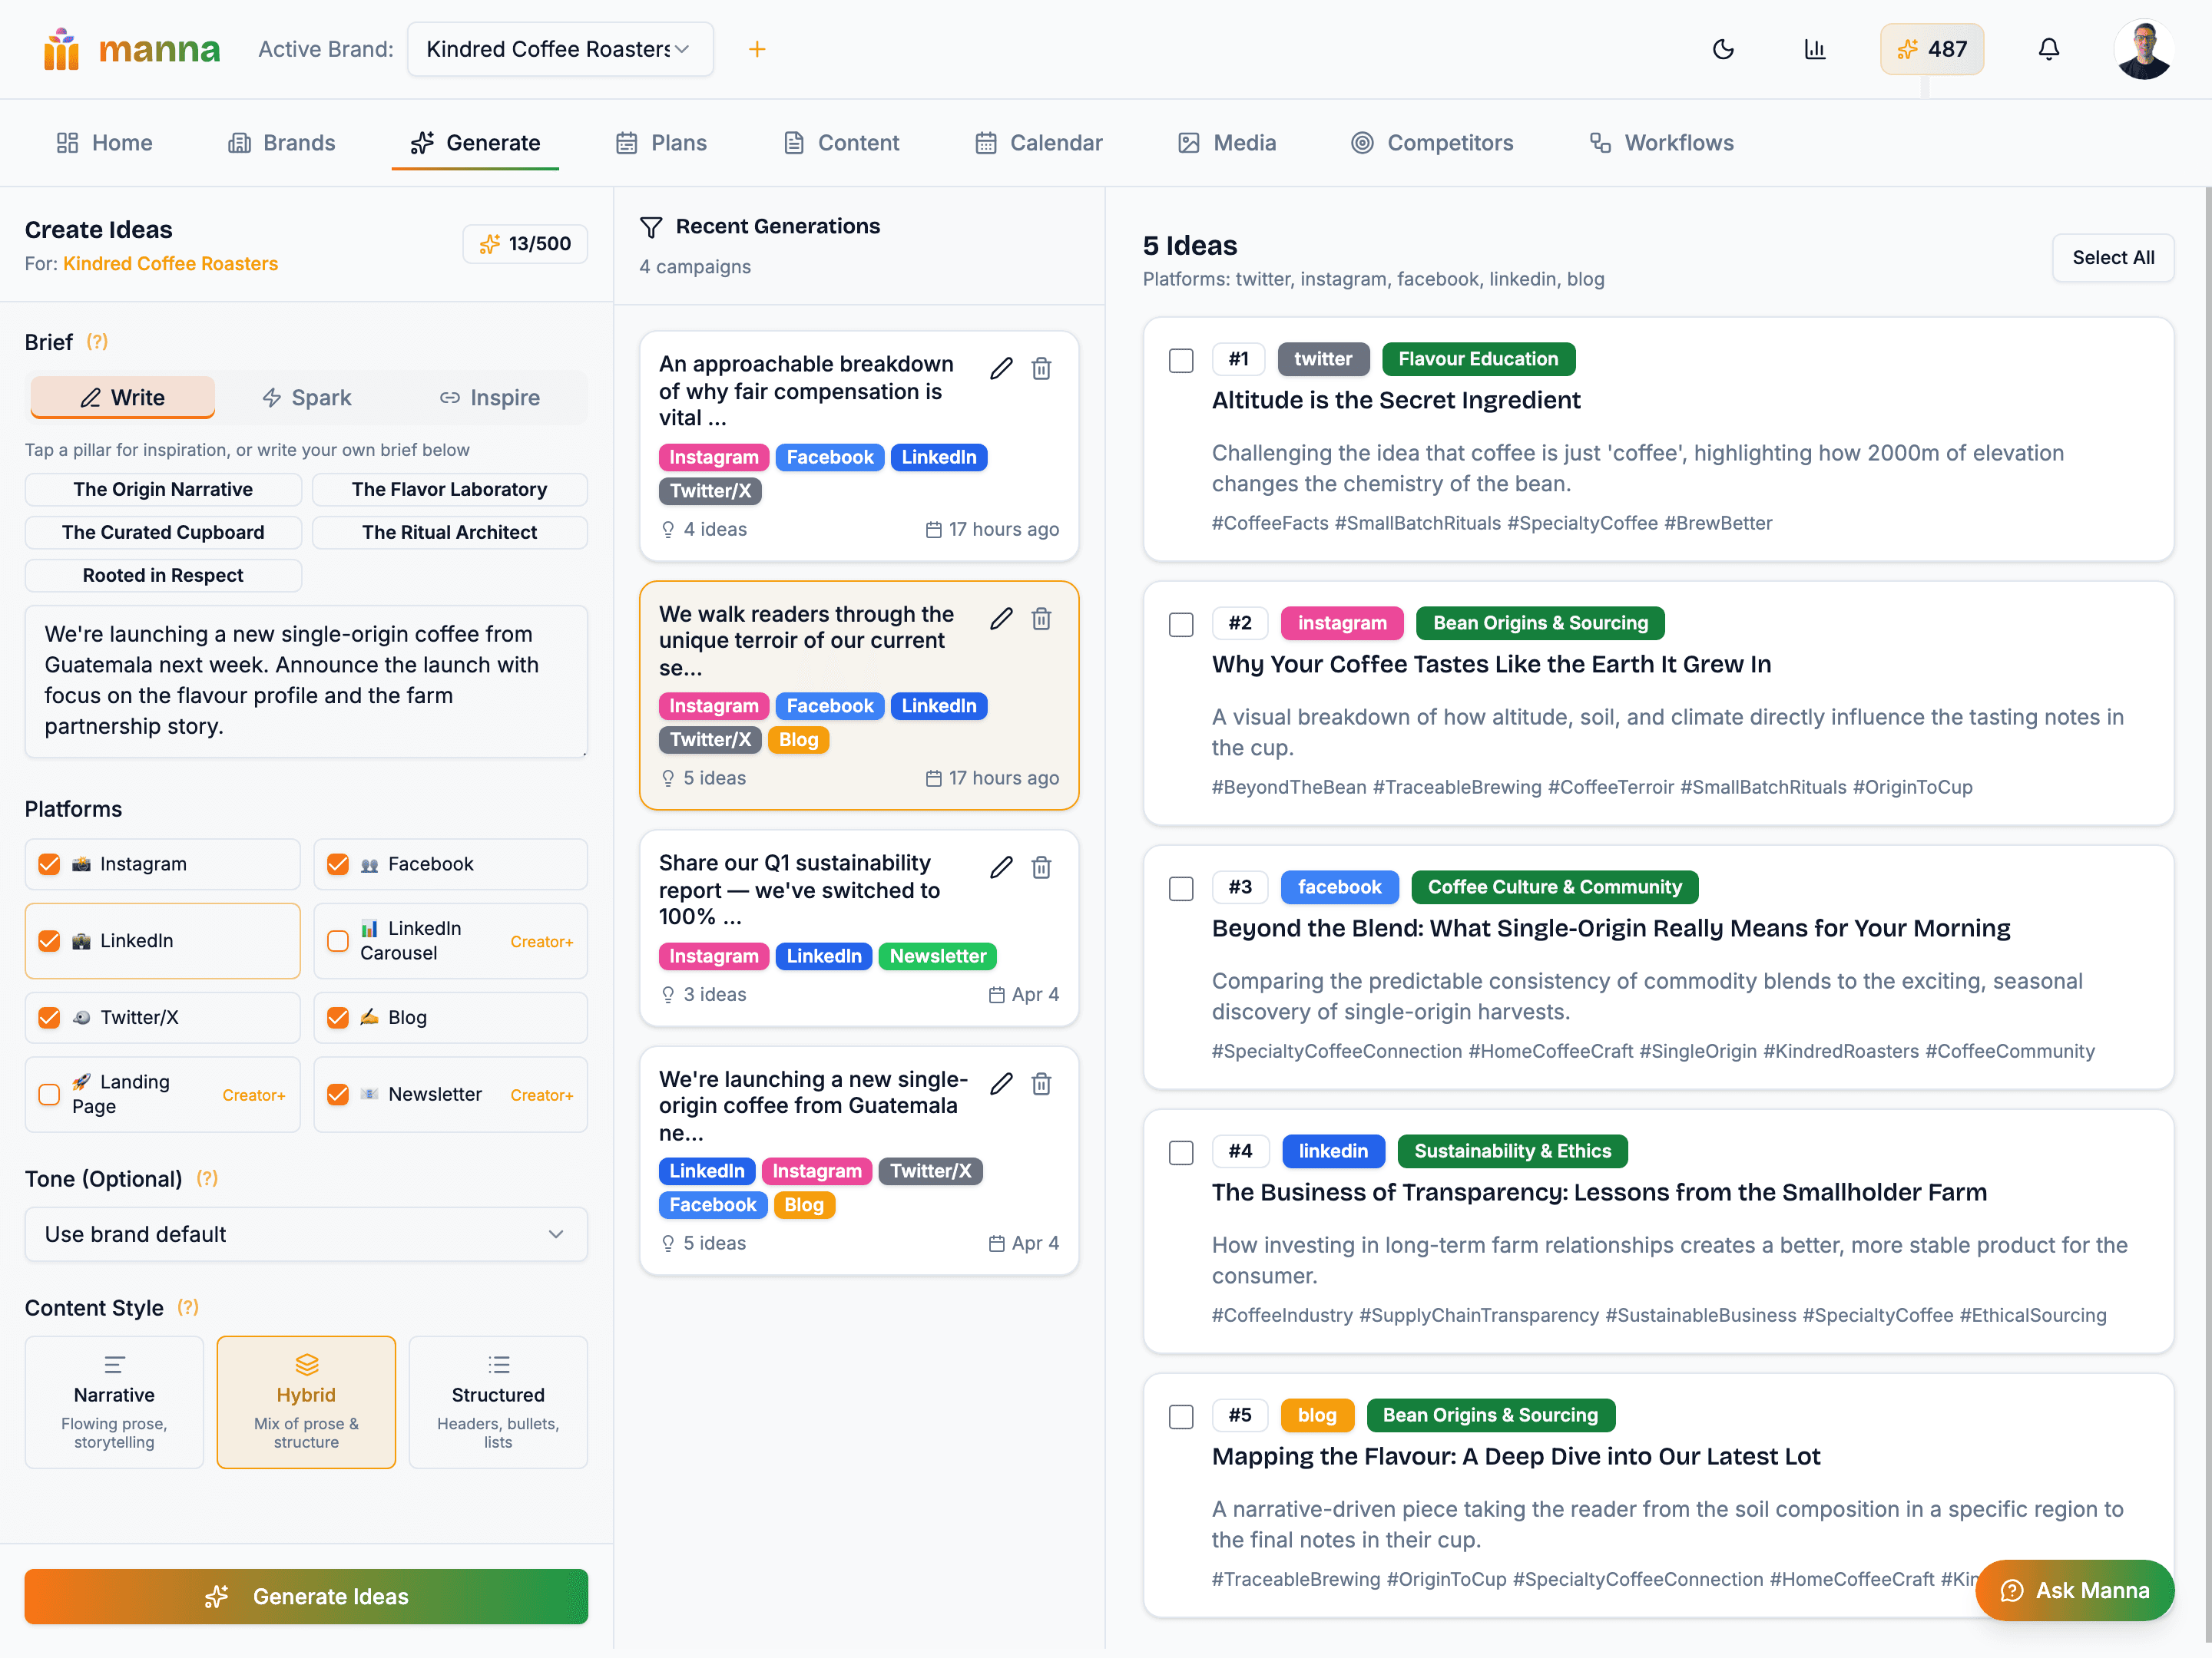The width and height of the screenshot is (2212, 1658).
Task: Open the Active Brand dropdown
Action: click(x=559, y=48)
